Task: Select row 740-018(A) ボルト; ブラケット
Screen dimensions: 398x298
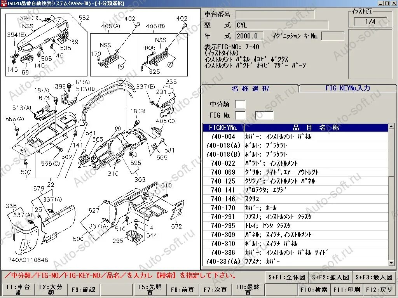Action: click(296, 146)
